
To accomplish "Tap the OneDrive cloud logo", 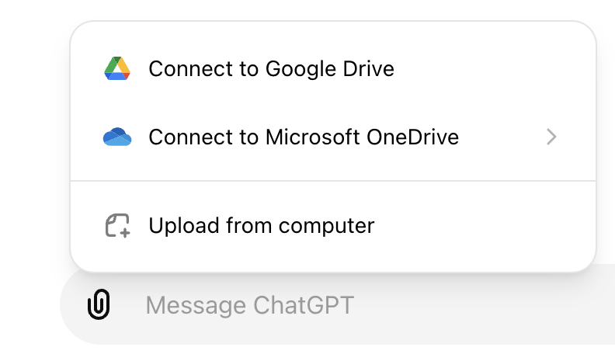I will click(117, 137).
